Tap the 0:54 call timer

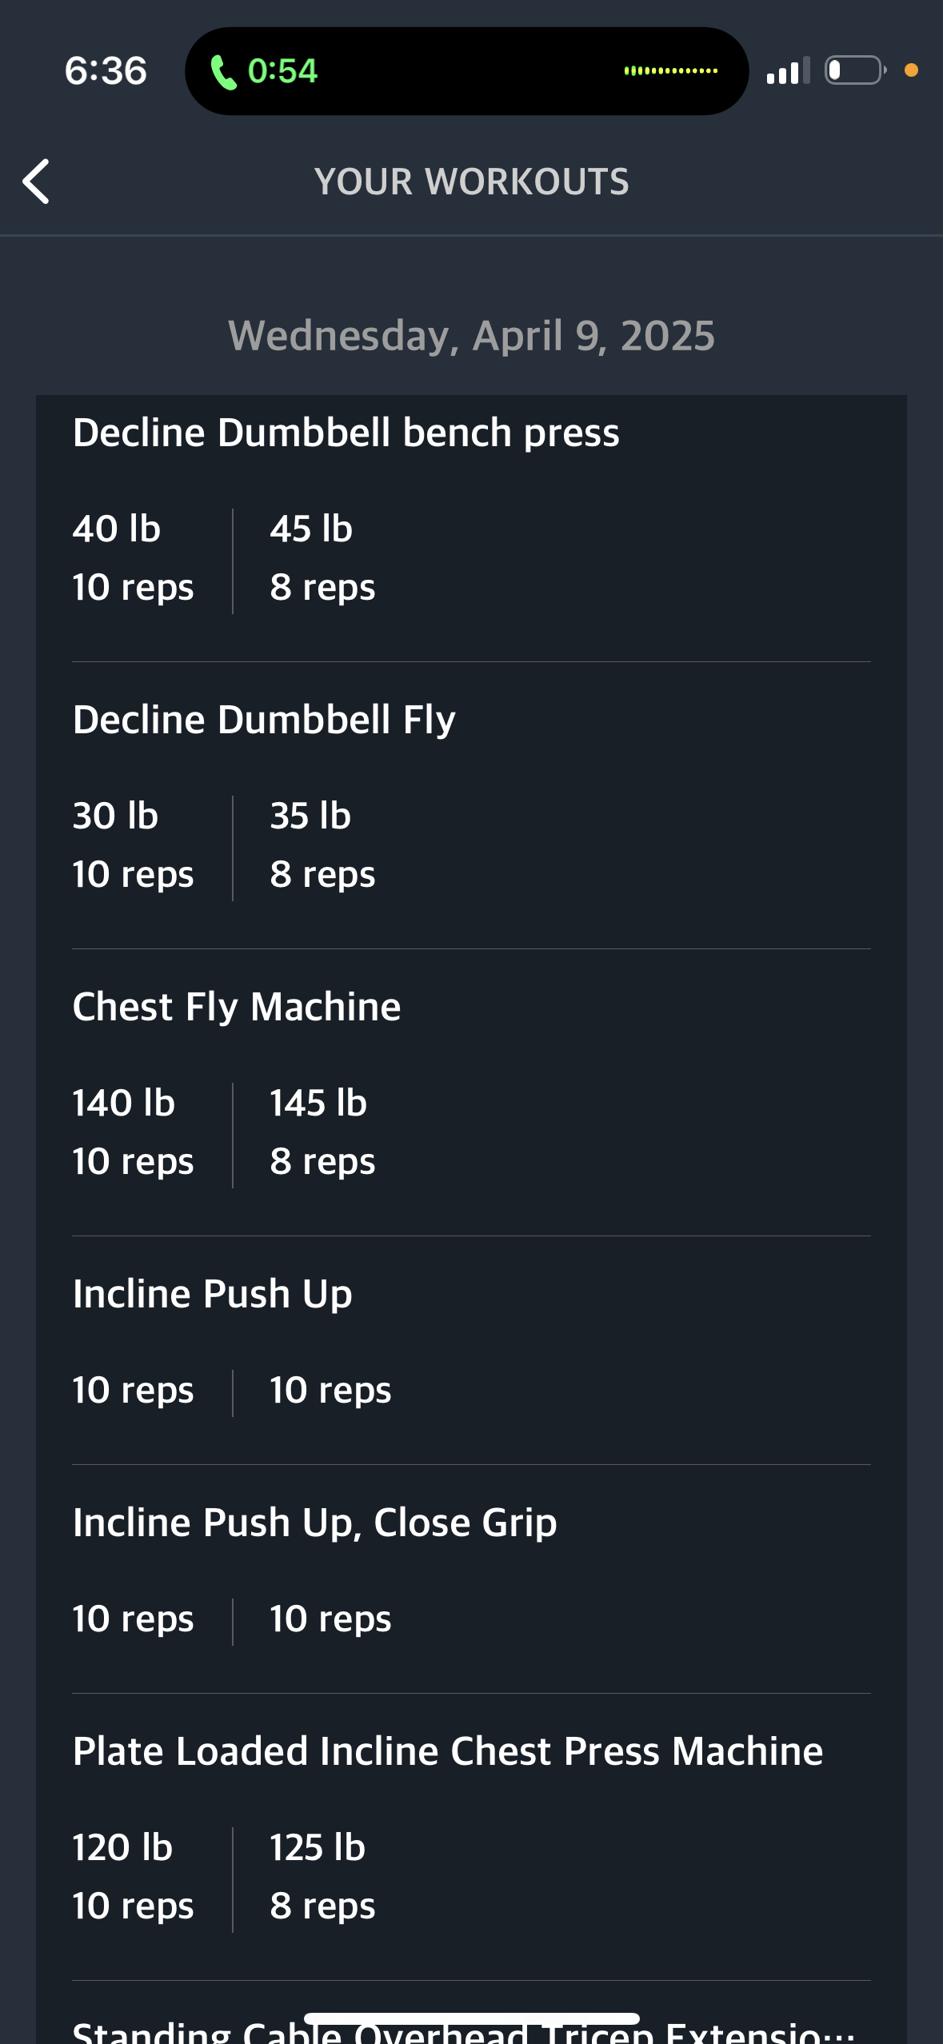click(282, 71)
